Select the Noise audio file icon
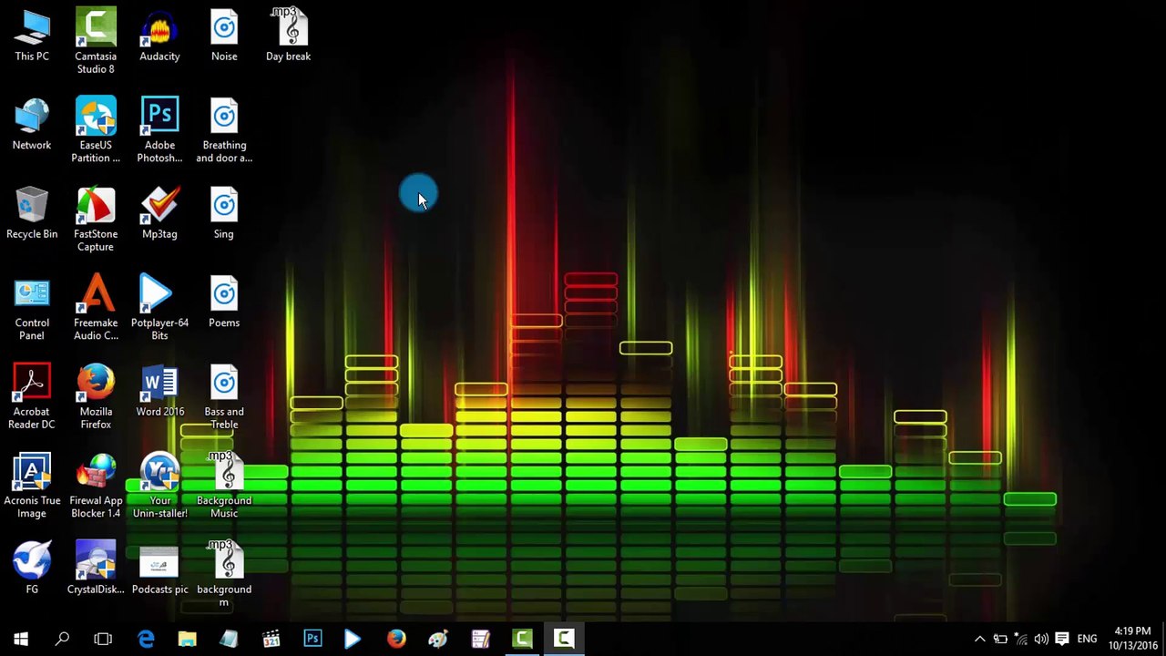Viewport: 1166px width, 656px height. [224, 36]
